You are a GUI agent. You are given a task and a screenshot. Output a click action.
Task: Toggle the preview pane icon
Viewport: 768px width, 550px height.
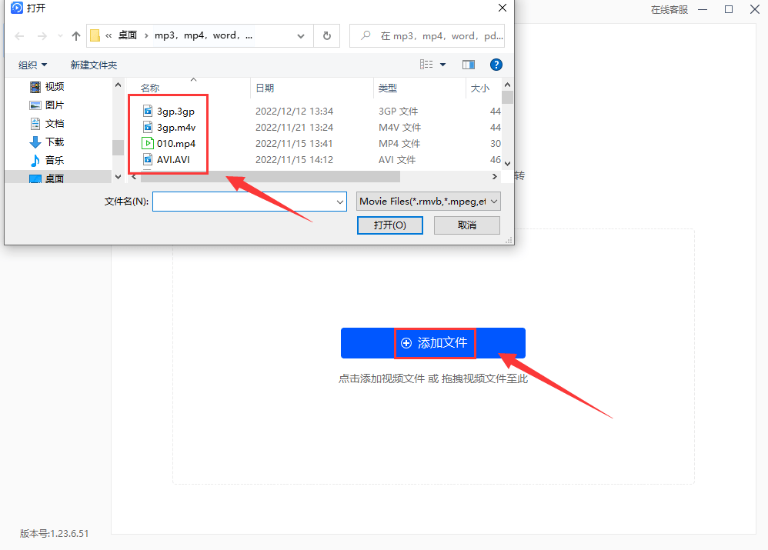click(x=469, y=65)
